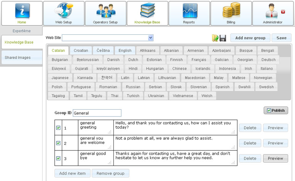Open Reports chart icon
The width and height of the screenshot is (295, 181).
[x=190, y=11]
